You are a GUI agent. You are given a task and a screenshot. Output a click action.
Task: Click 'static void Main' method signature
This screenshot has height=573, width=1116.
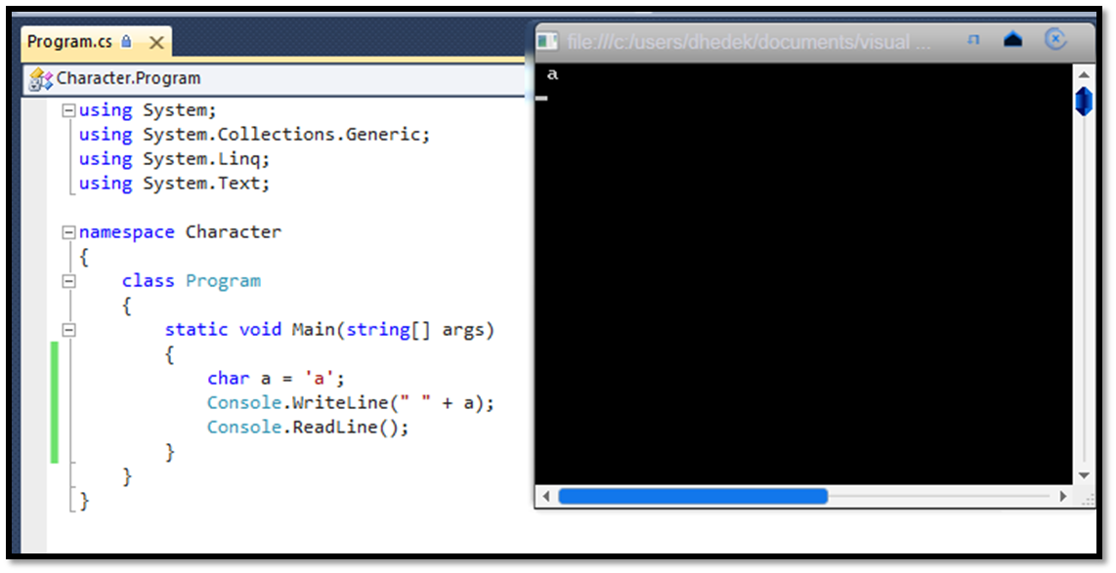coord(329,330)
